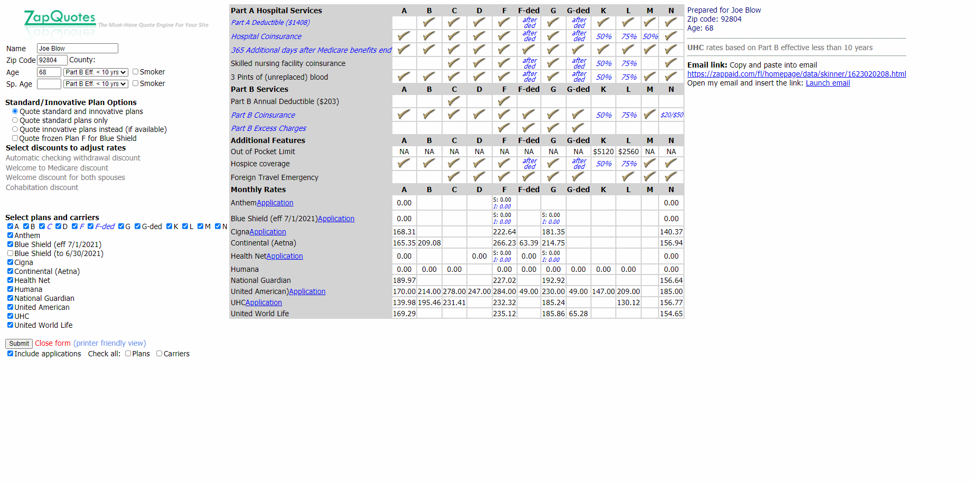975x483 pixels.
Task: Uncheck the Cigna carrier
Action: click(x=10, y=262)
